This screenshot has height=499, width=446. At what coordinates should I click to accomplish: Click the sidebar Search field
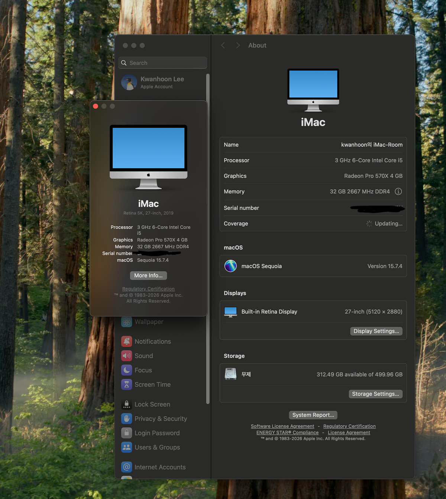coord(162,63)
